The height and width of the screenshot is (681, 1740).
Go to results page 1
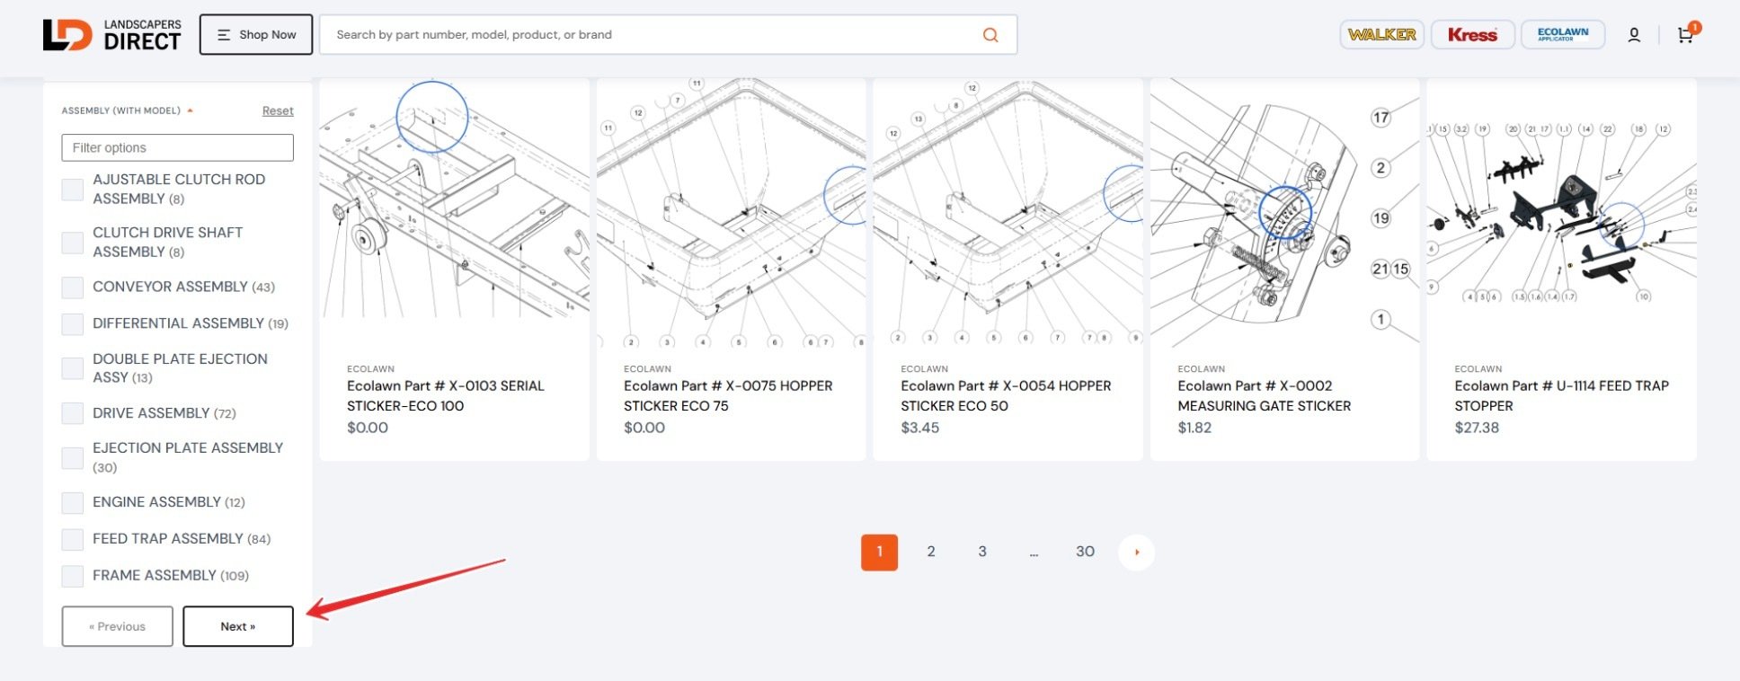[x=879, y=552]
